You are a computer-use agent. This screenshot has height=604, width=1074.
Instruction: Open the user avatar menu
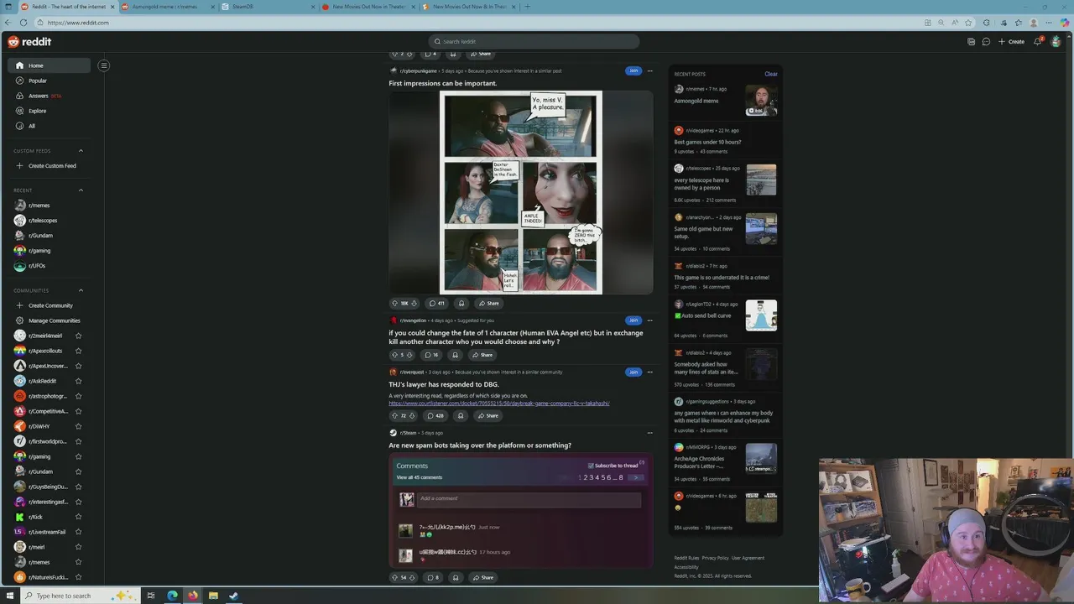point(1056,41)
